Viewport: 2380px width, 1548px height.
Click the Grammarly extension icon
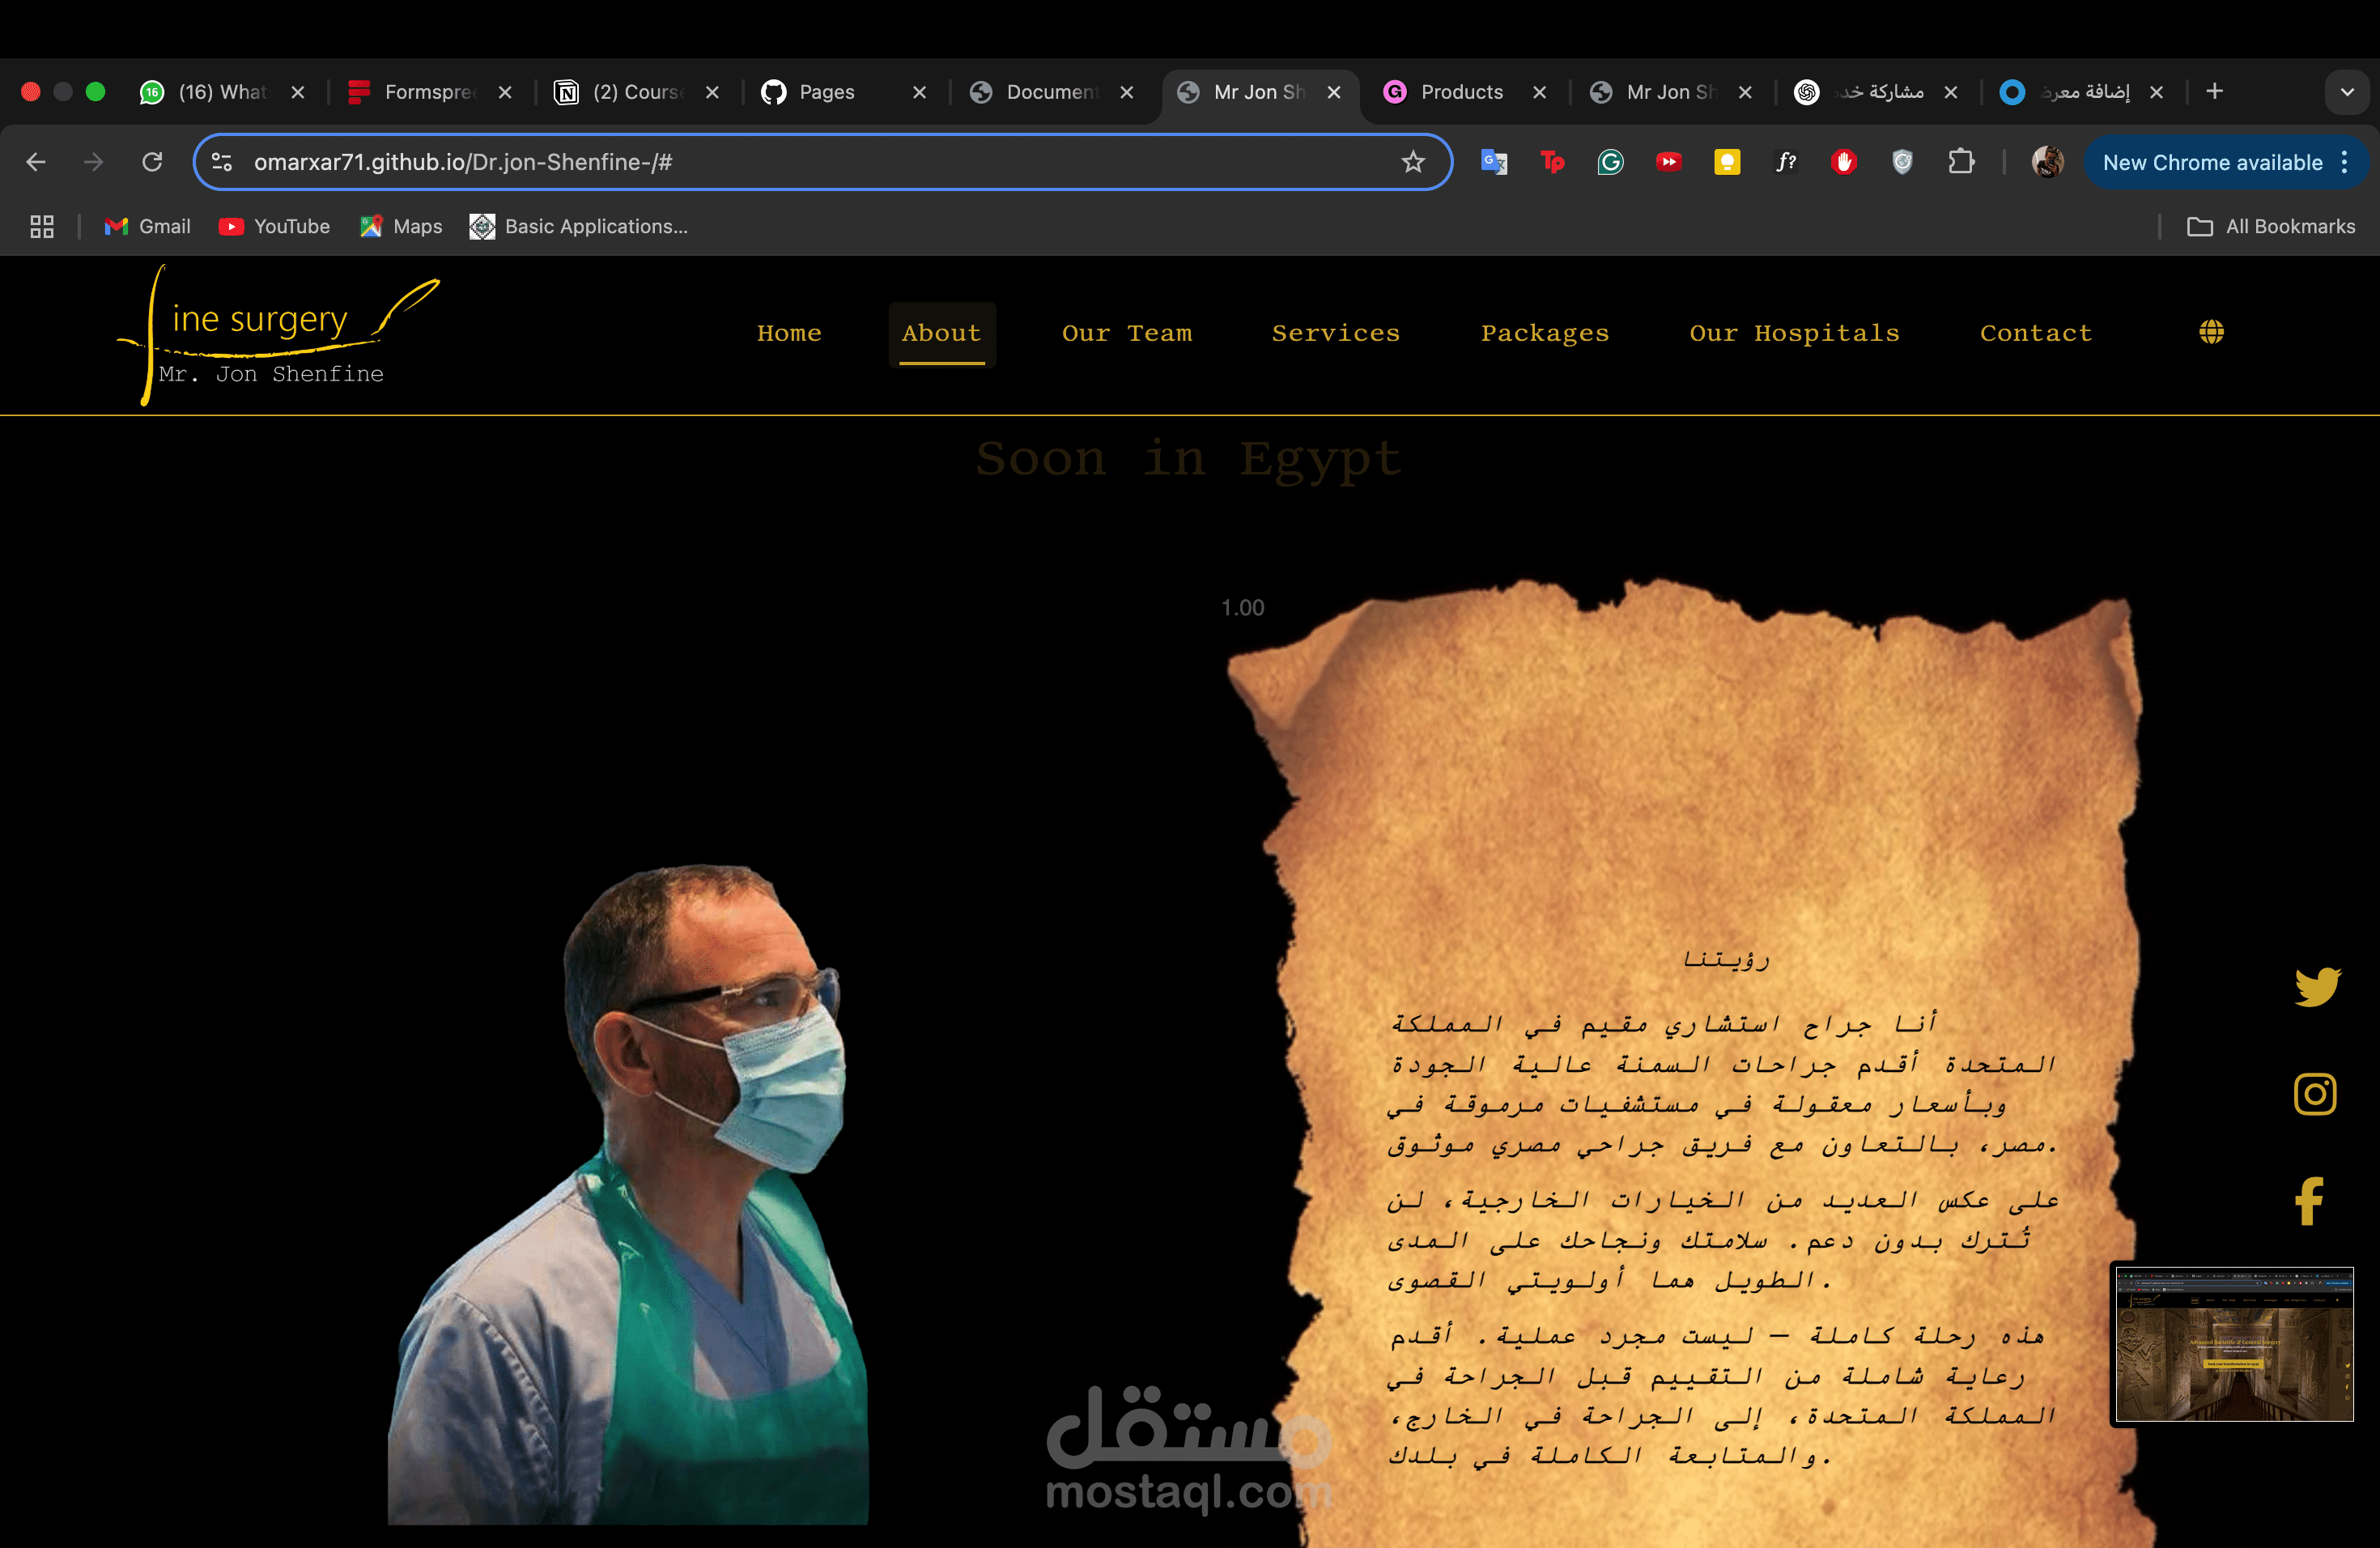tap(1610, 162)
